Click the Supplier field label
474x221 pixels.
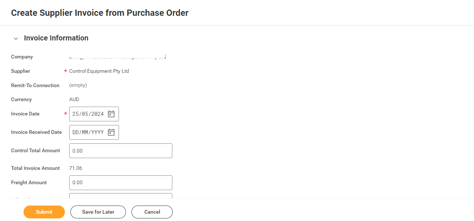coord(21,71)
